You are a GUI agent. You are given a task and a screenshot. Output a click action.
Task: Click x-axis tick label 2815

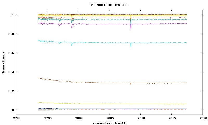point(172,118)
